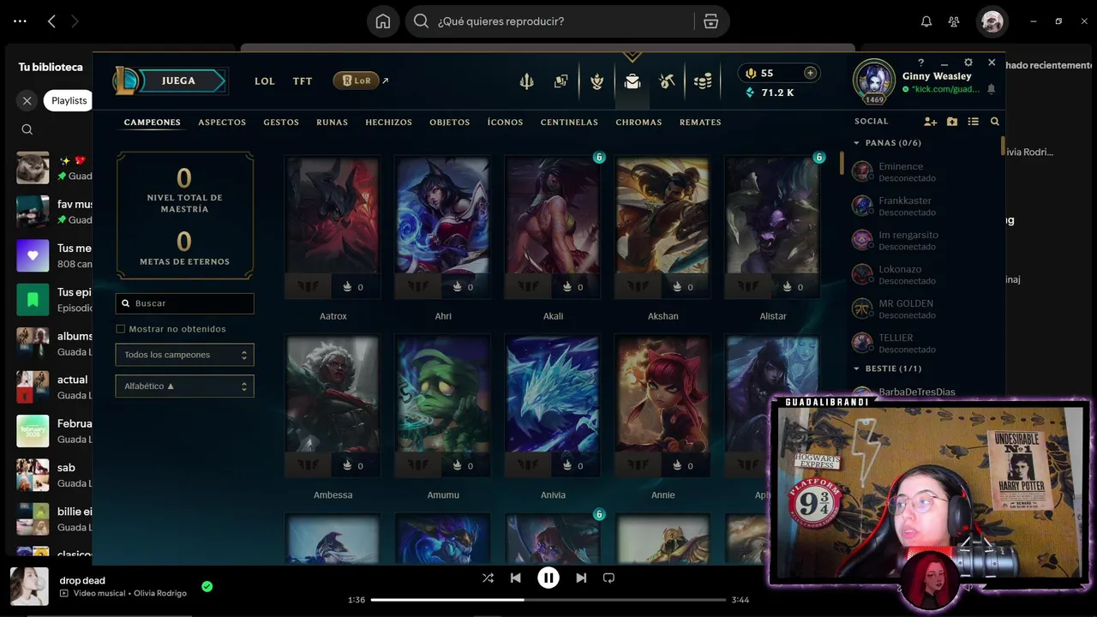The width and height of the screenshot is (1097, 617).
Task: Collapse the BESTIE friends group
Action: point(857,368)
